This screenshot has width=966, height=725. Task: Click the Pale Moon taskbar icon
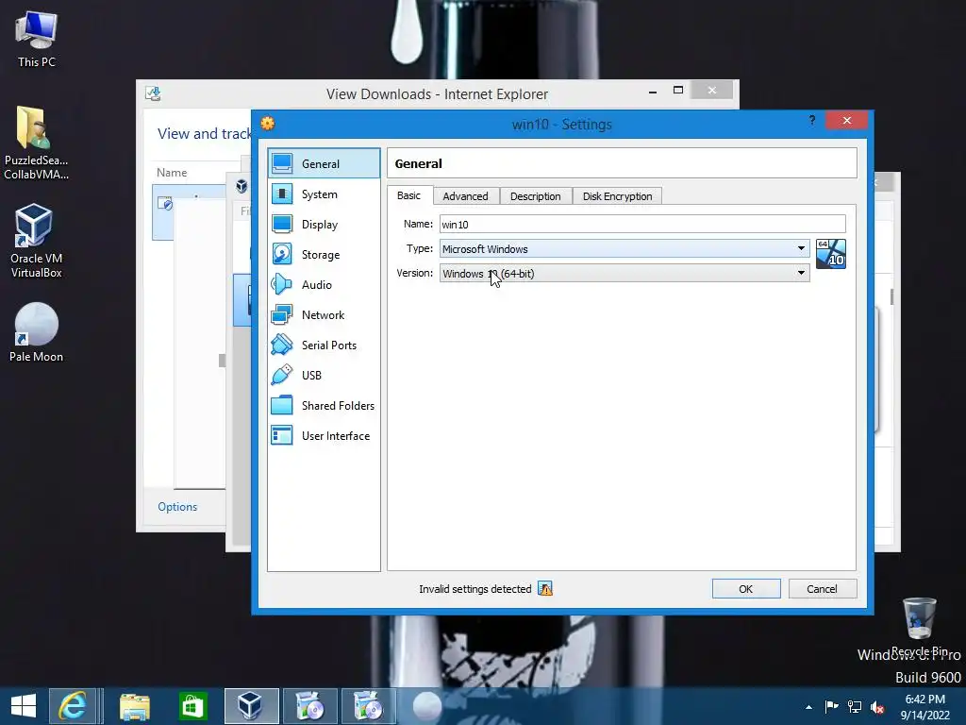click(x=427, y=706)
